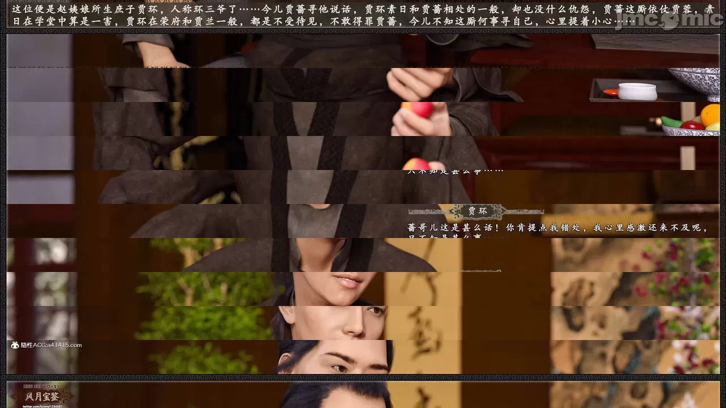The width and height of the screenshot is (726, 408).
Task: Click the green vegetable in the fruit bowl
Action: coord(671,122)
